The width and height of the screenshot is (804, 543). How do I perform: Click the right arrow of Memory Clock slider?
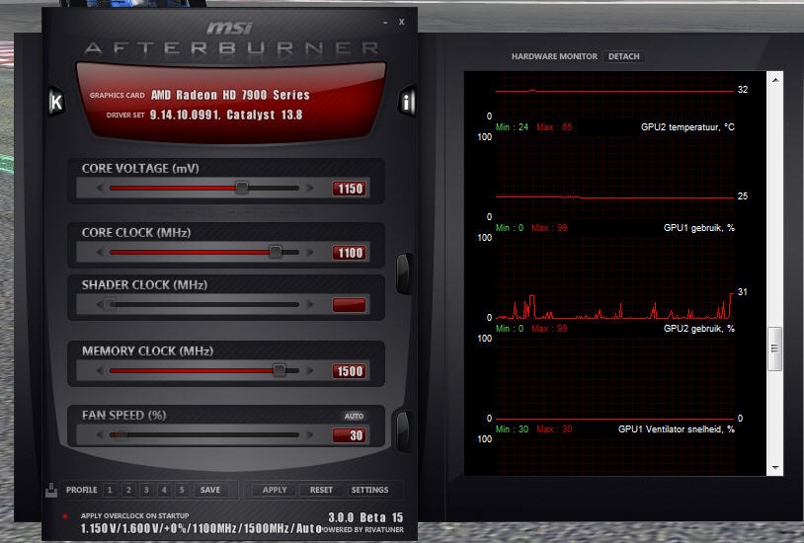[x=310, y=370]
